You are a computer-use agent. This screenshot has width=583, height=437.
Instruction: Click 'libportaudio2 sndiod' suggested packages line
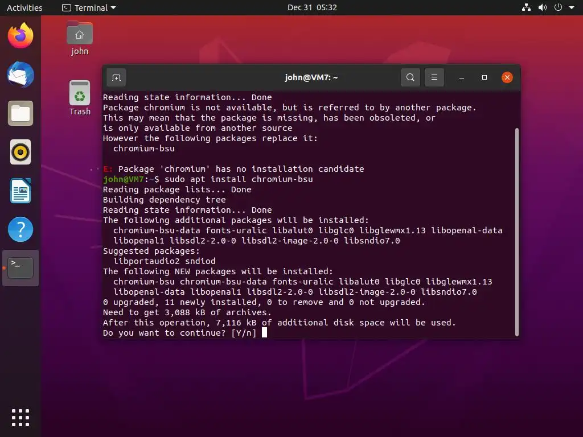pyautogui.click(x=165, y=261)
